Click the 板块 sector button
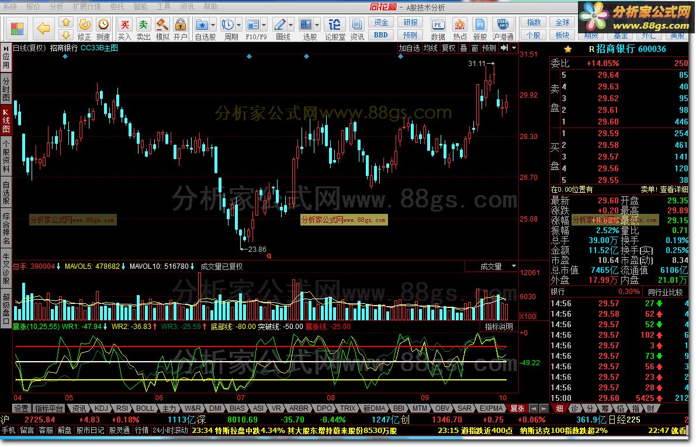The width and height of the screenshot is (696, 447). coord(562,35)
